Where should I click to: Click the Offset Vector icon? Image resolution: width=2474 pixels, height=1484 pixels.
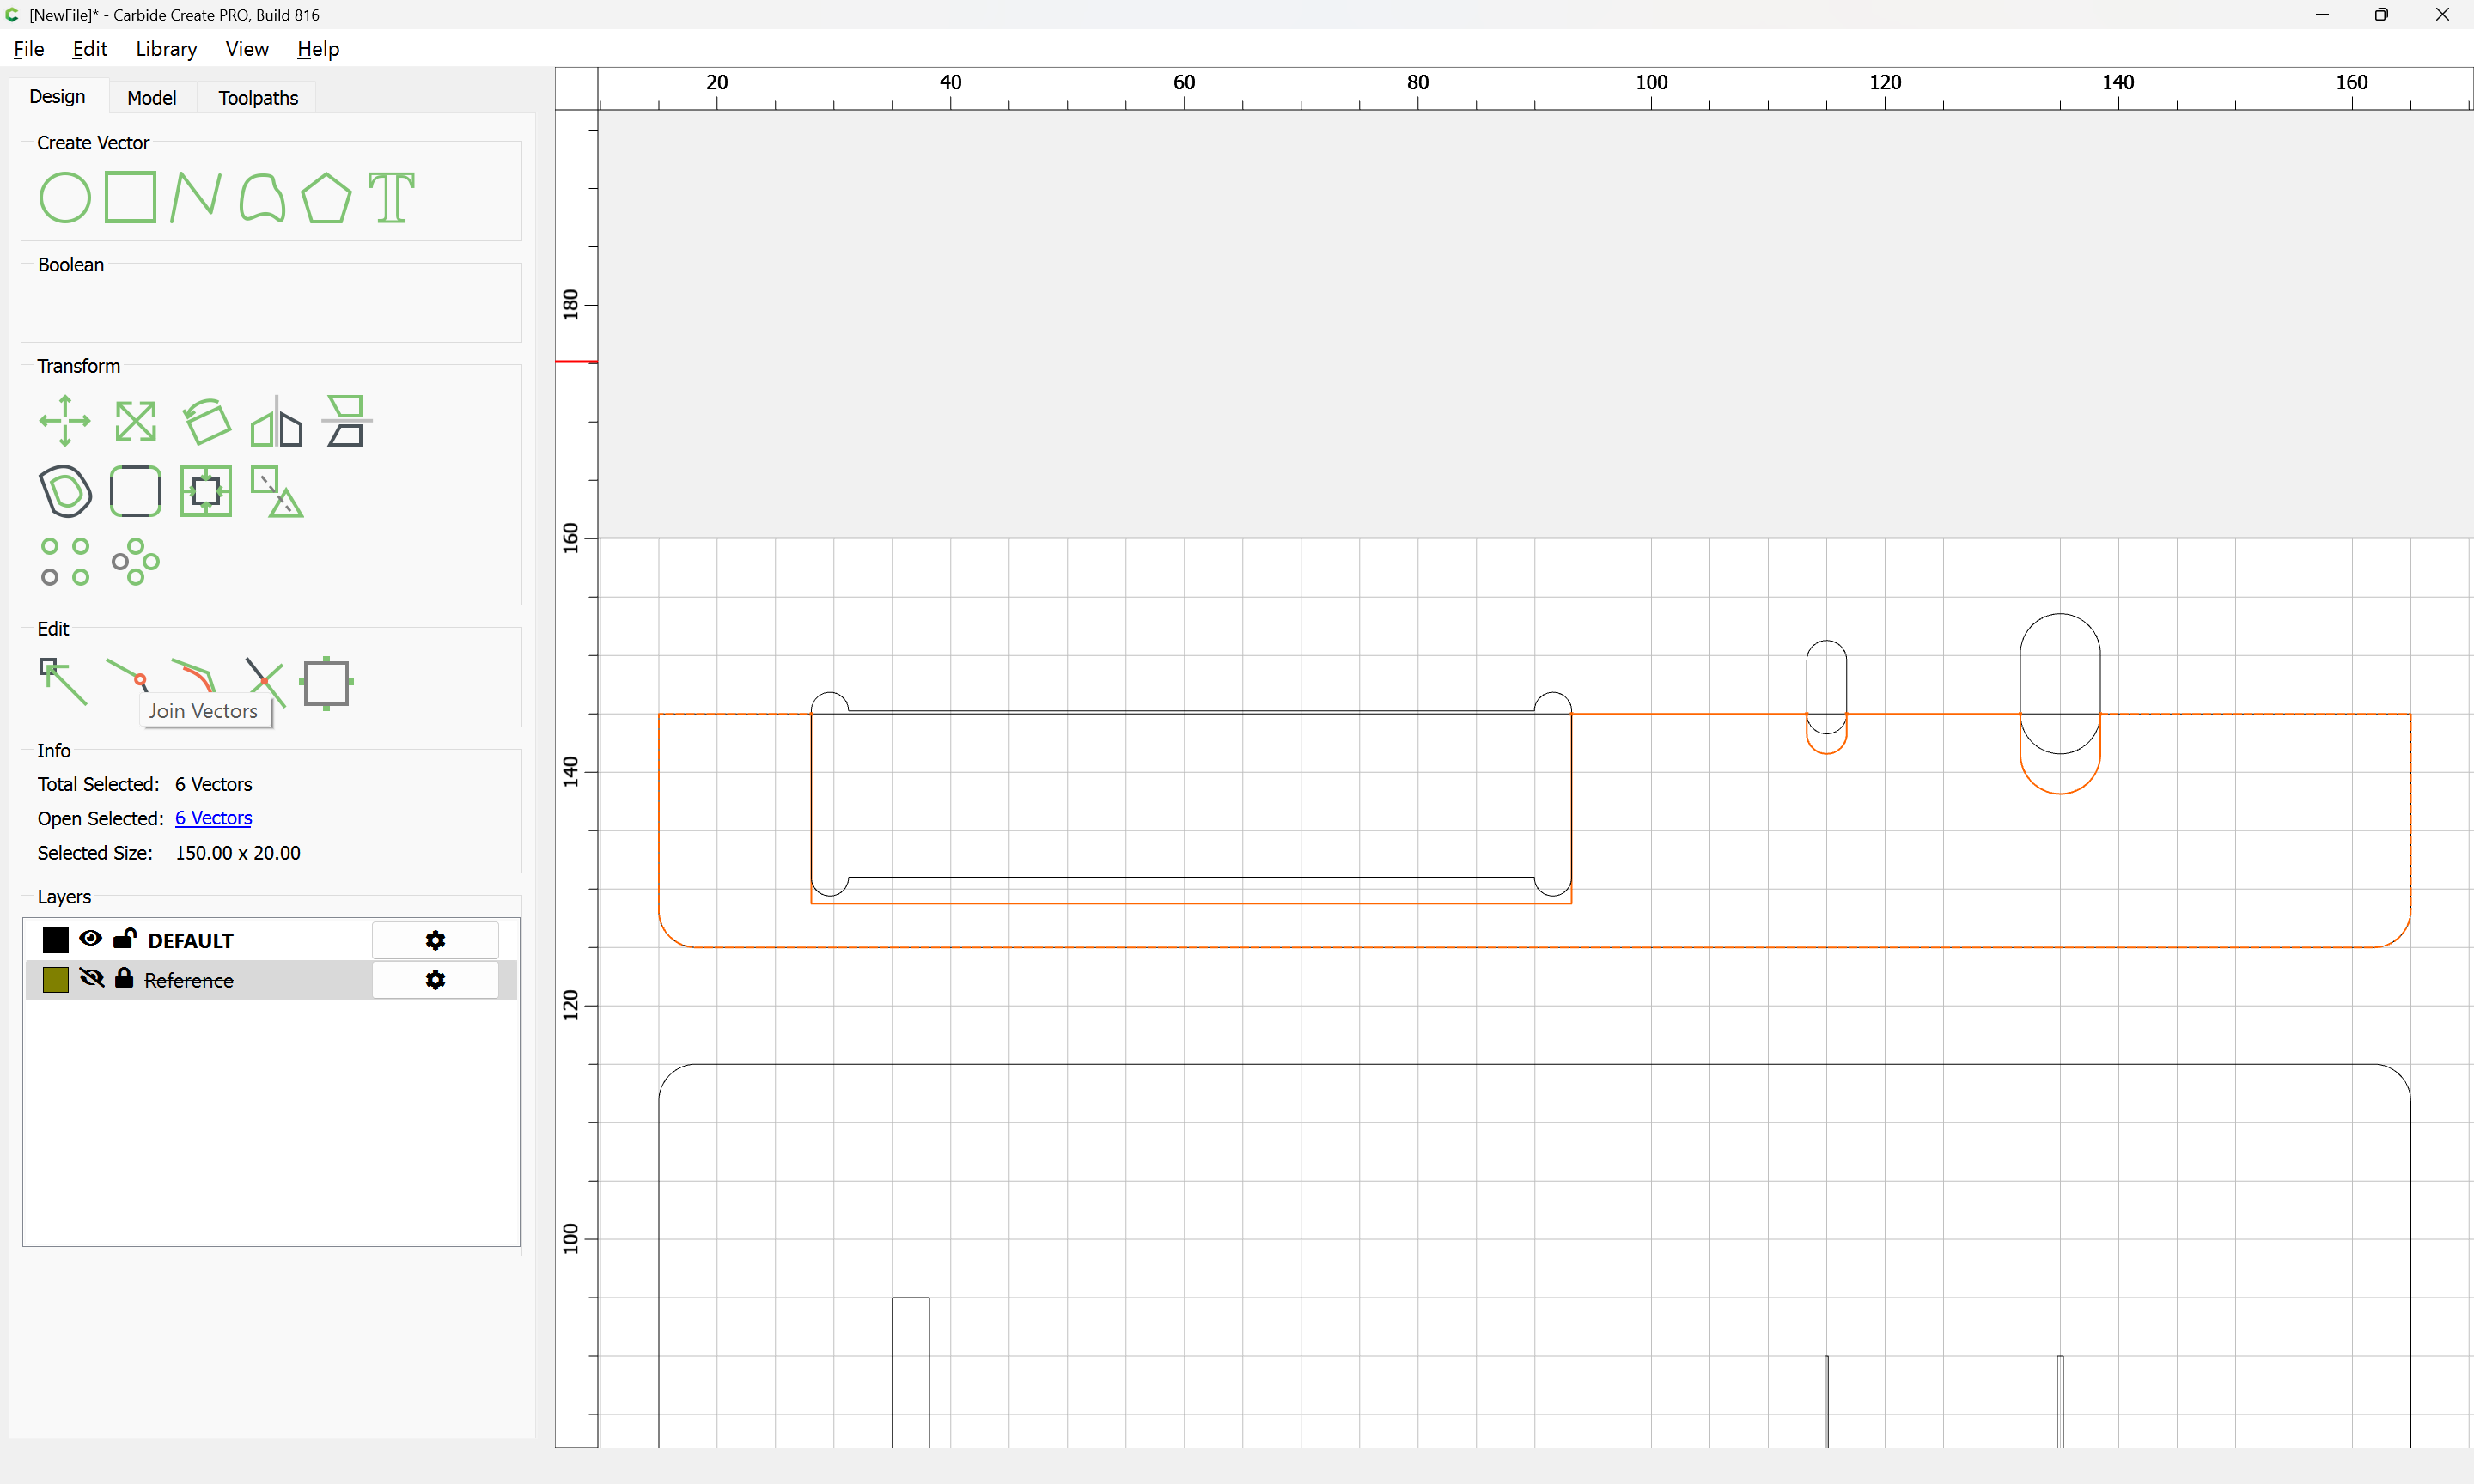(66, 491)
